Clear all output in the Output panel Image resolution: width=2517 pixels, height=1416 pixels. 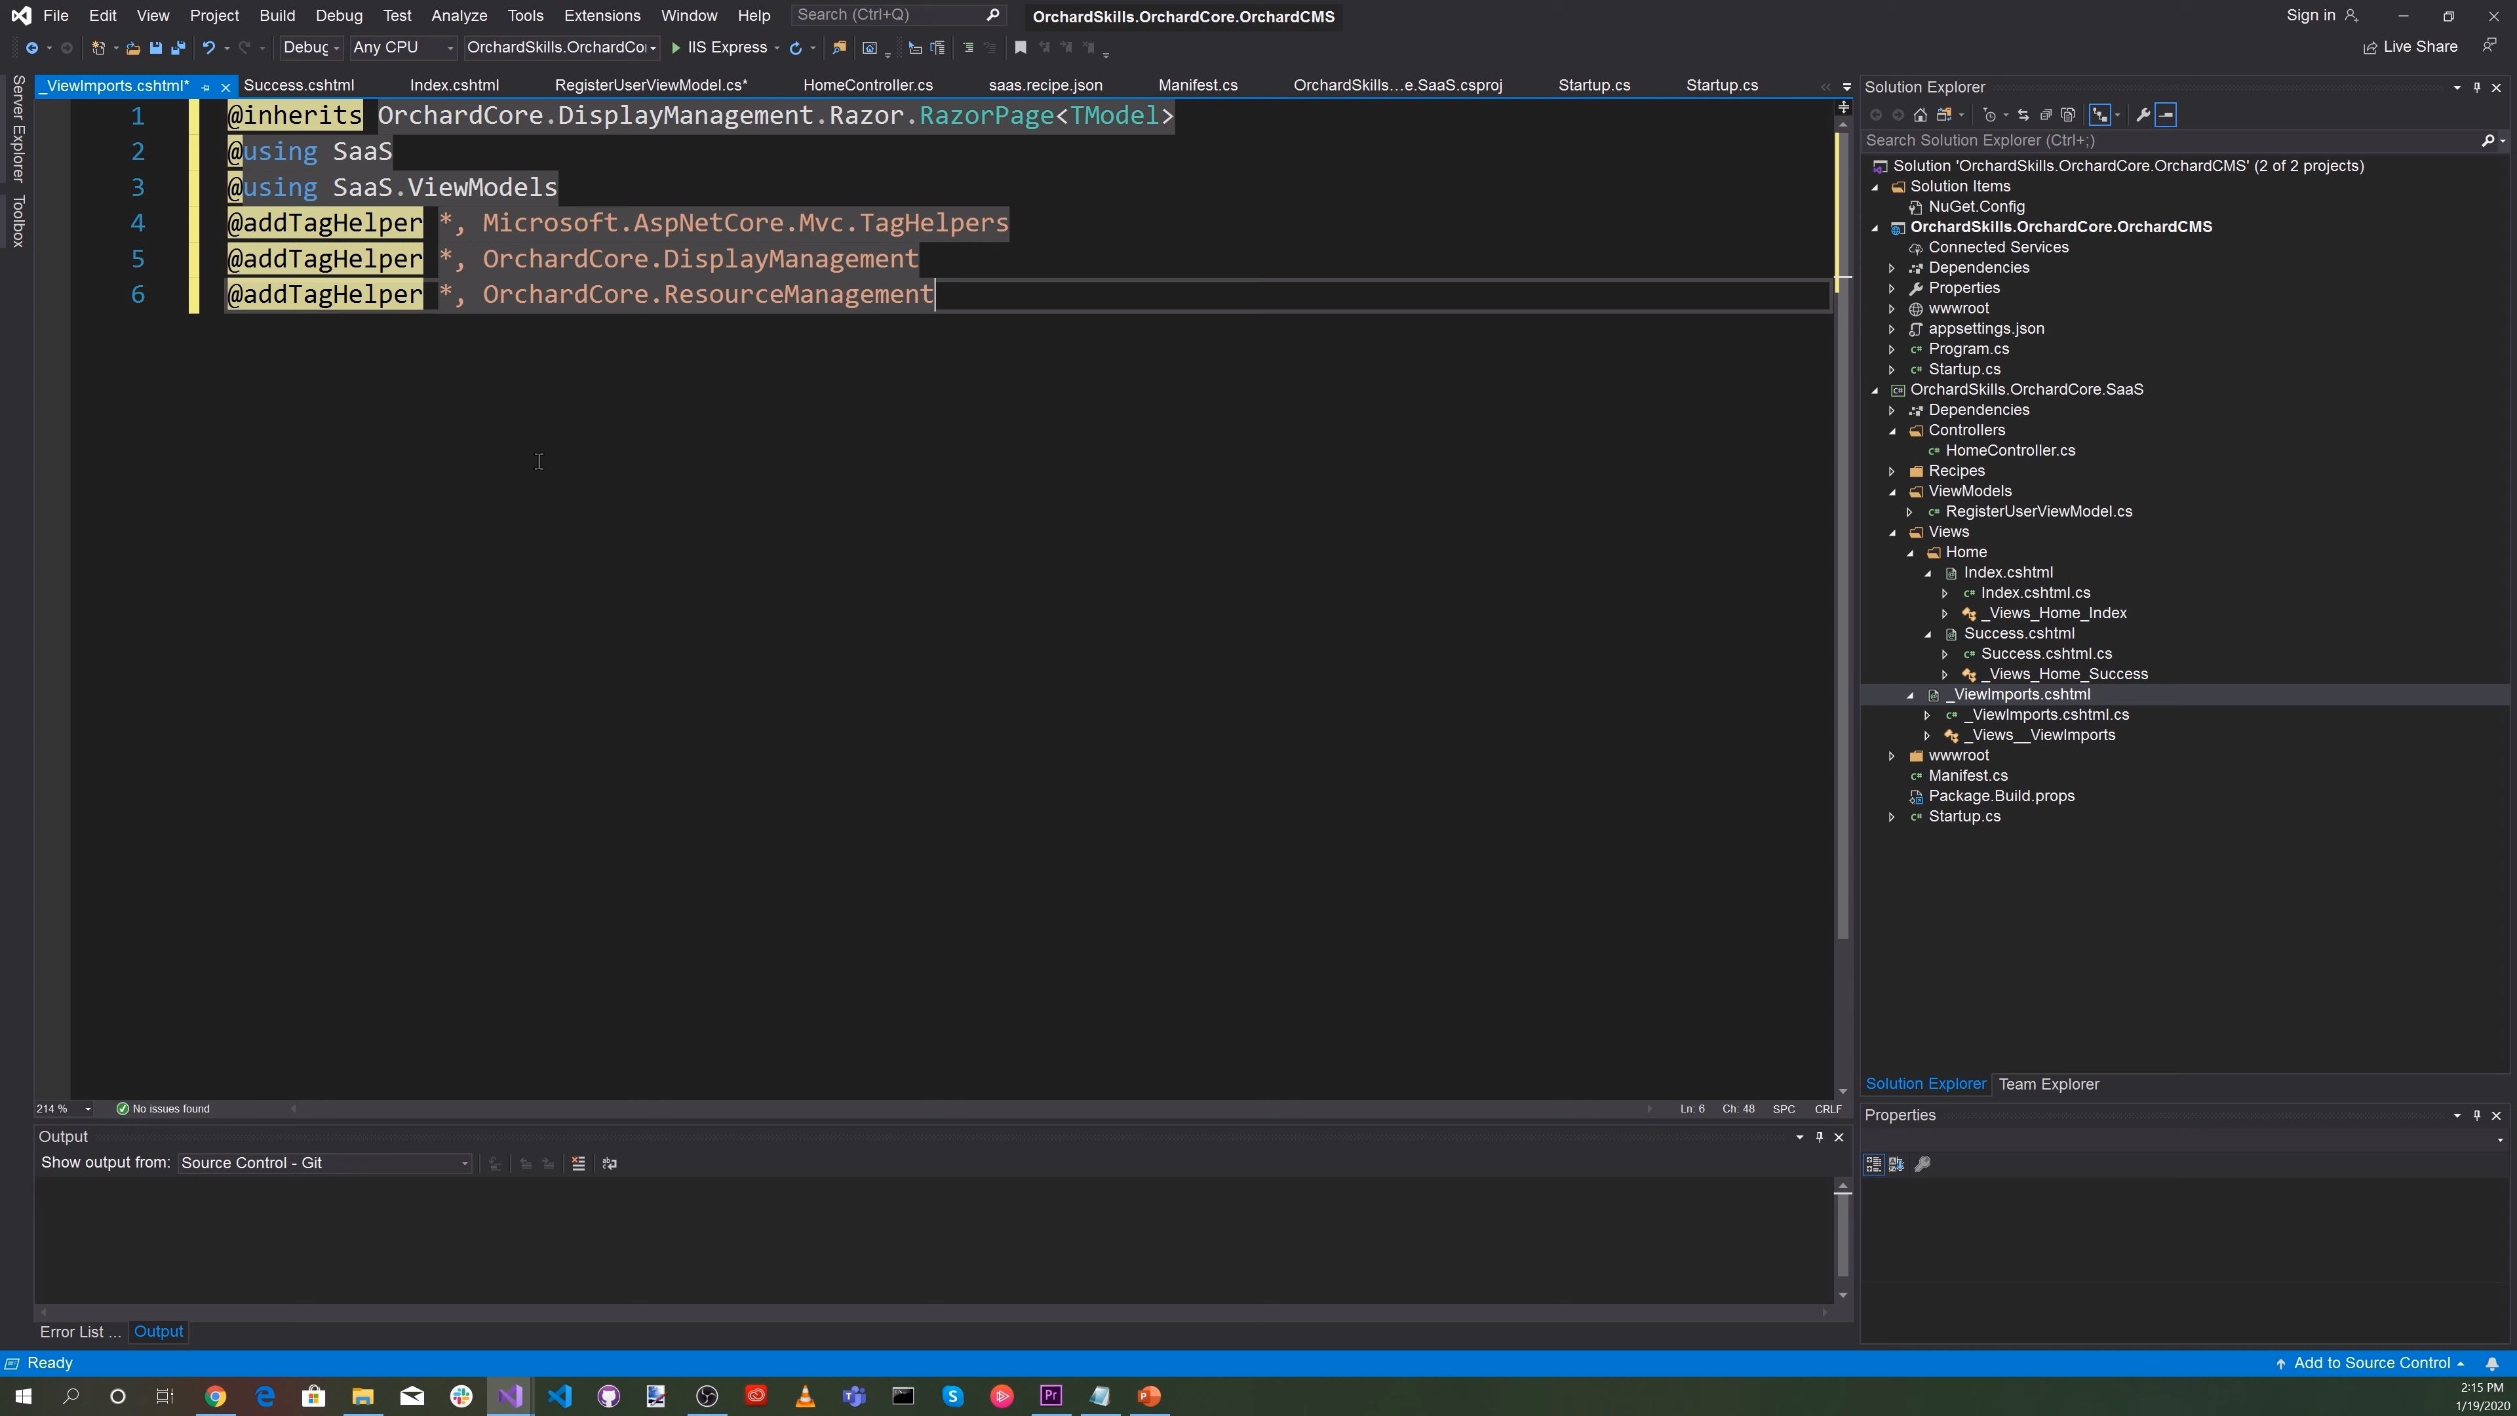pos(578,1163)
